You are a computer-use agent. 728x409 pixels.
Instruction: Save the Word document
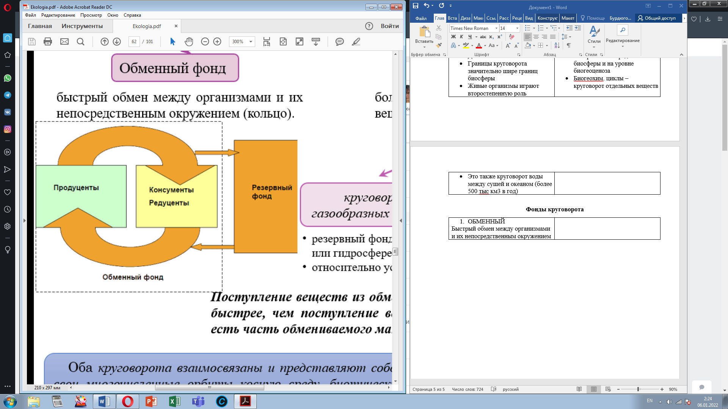point(416,6)
